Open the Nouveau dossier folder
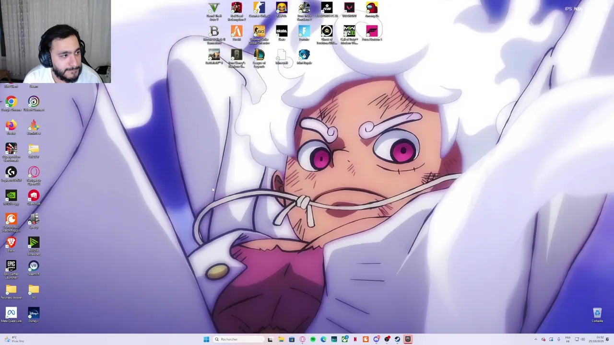The width and height of the screenshot is (614, 345). 11,291
